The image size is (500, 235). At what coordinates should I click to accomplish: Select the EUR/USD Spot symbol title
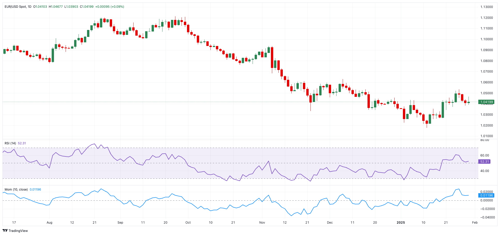point(15,7)
